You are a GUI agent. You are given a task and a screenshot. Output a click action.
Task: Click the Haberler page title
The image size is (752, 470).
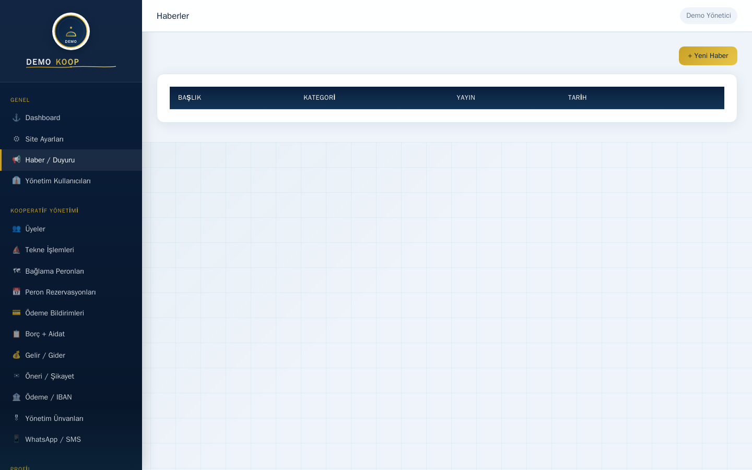173,16
